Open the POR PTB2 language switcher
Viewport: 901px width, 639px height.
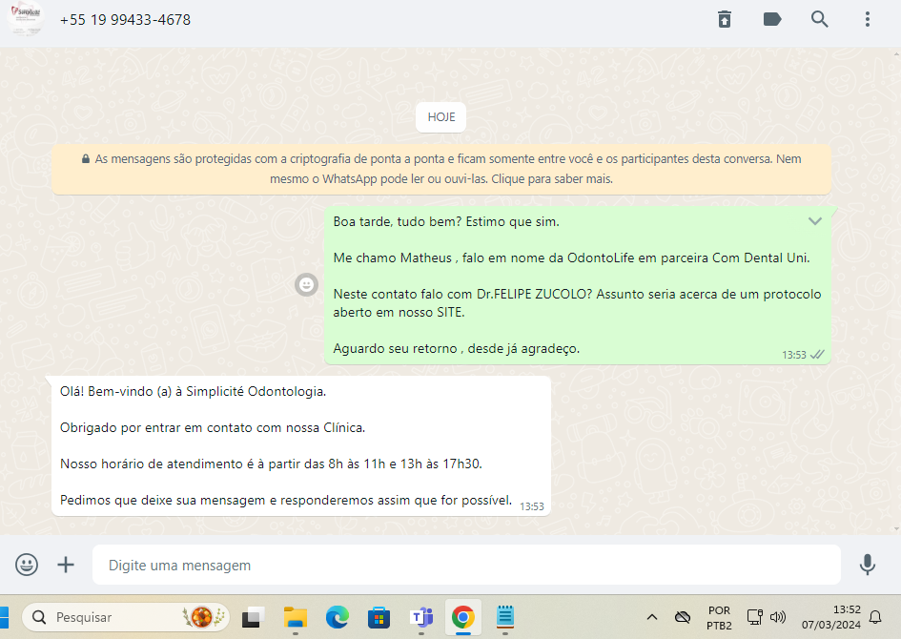719,618
